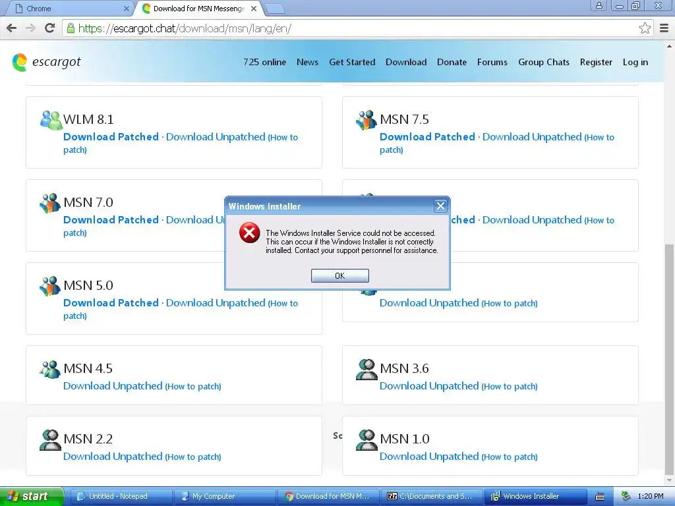Open the Donate nav item
This screenshot has width=675, height=506.
pyautogui.click(x=452, y=63)
